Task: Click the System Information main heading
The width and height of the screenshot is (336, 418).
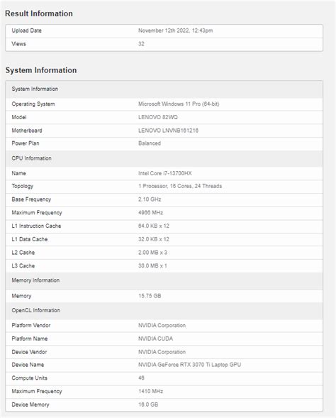Action: click(x=41, y=70)
